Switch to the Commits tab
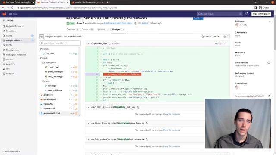Viewport: 276px width, 155px height. (x=88, y=29)
